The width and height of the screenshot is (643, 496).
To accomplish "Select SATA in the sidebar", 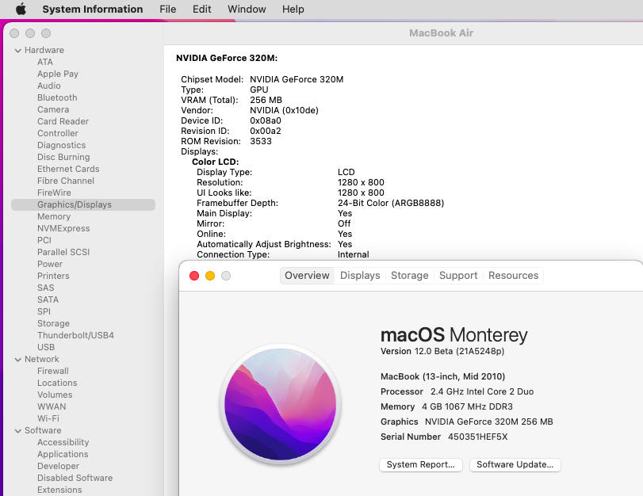I will coord(48,300).
